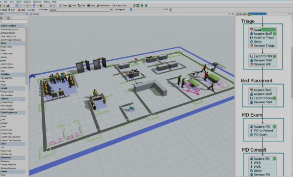The width and height of the screenshot is (293, 177).
Task: Open the Tools toolbar button
Action: 63,5
